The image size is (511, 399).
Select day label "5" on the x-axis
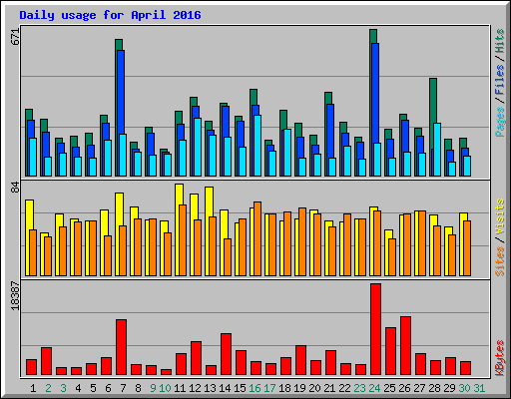click(x=93, y=388)
